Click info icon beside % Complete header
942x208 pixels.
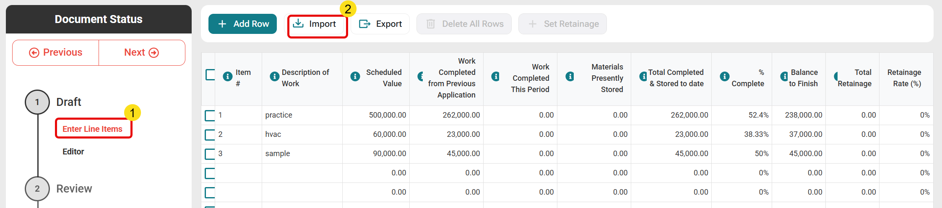(724, 77)
